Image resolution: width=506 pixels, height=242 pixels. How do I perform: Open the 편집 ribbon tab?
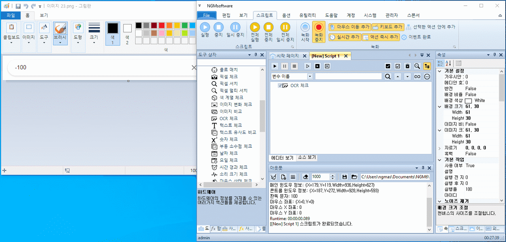[x=227, y=15]
